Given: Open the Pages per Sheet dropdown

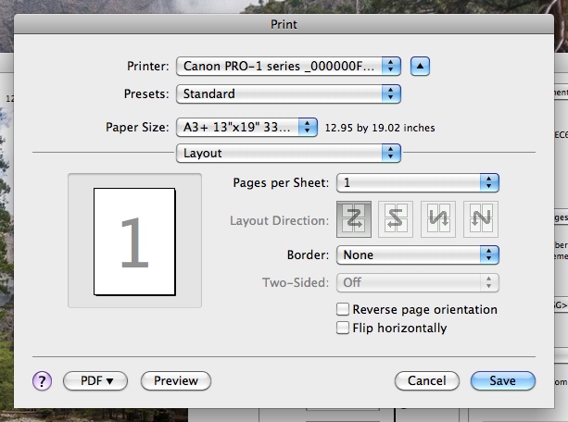Looking at the screenshot, I should tap(418, 182).
